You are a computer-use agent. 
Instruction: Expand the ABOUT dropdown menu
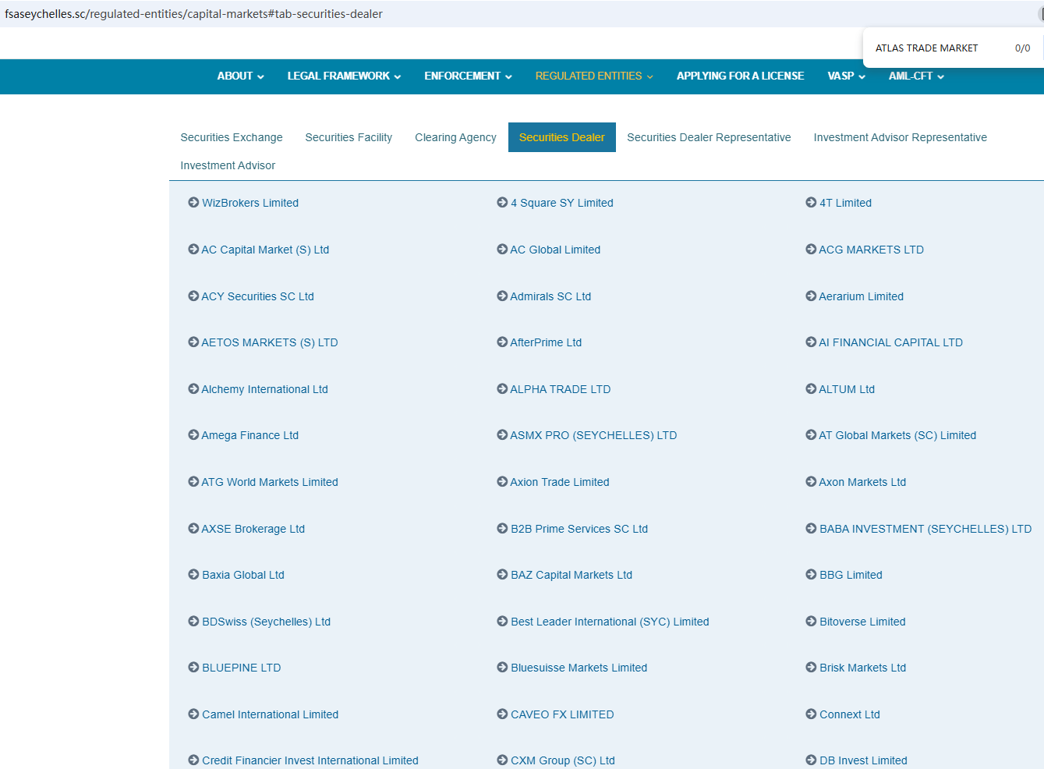(240, 76)
